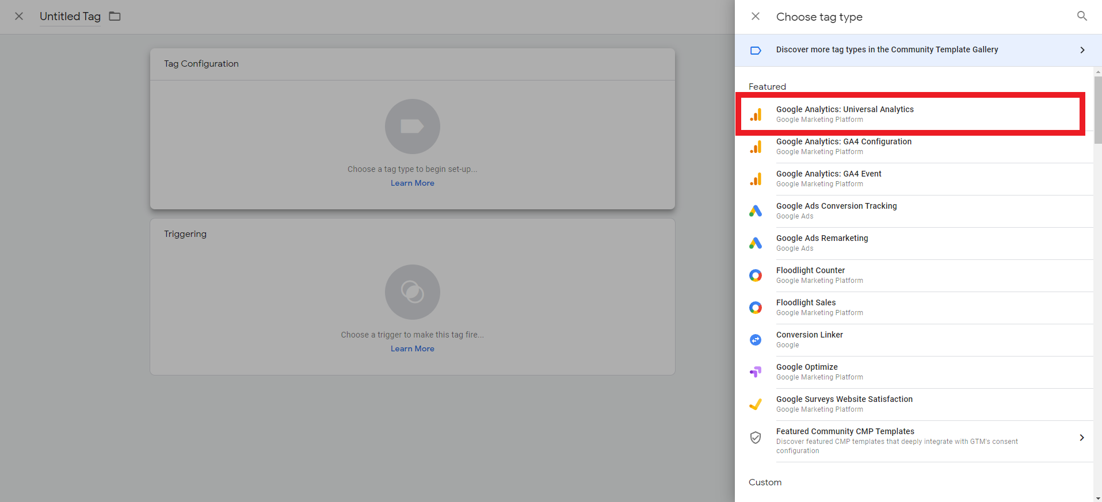This screenshot has width=1102, height=502.
Task: Close the Choose tag type panel
Action: 756,17
